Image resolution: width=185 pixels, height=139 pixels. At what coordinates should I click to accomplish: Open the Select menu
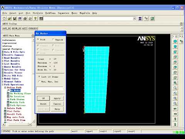13,13
